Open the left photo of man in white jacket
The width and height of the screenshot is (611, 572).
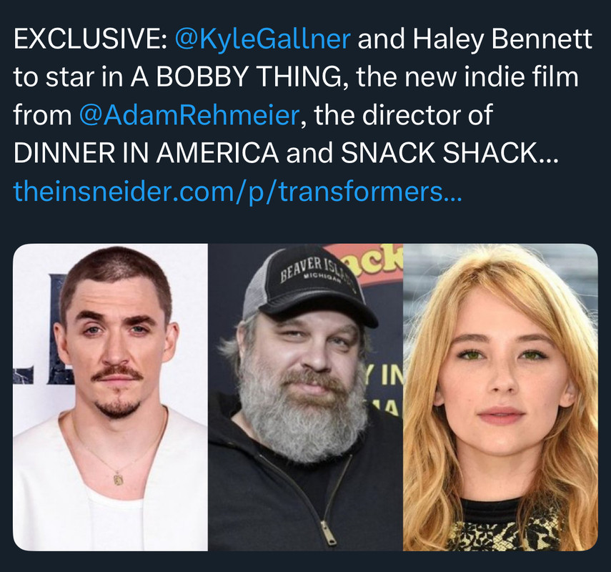[110, 397]
